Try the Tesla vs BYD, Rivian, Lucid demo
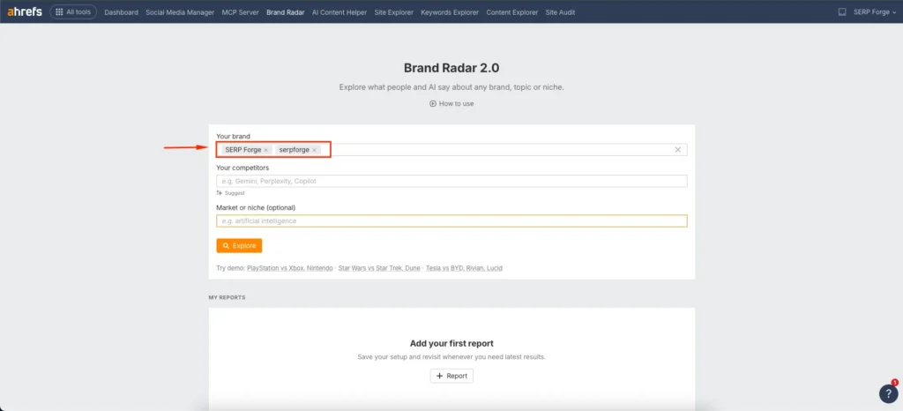903x411 pixels. [x=462, y=267]
